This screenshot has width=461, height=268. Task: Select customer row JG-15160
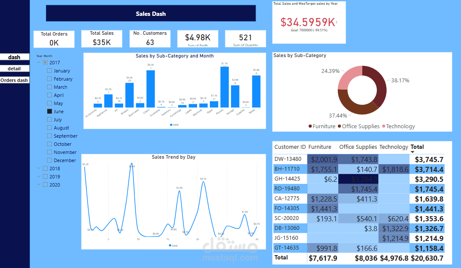tap(359, 238)
